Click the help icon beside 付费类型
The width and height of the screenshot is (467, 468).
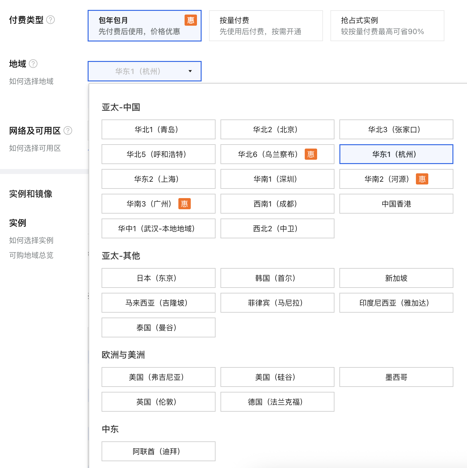(51, 20)
